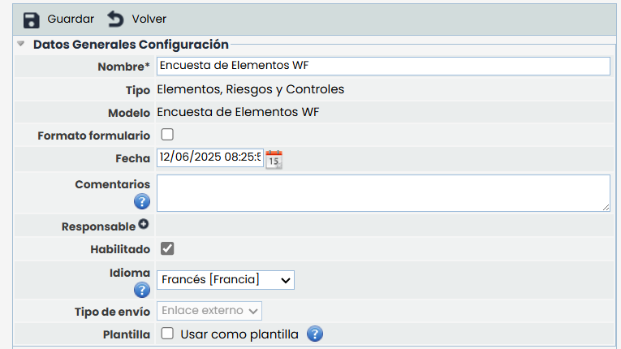Viewport: 621px width, 349px height.
Task: Open the Fecha calendar picker icon
Action: [274, 158]
